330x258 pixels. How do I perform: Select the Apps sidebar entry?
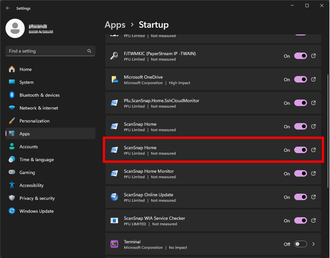click(x=50, y=134)
